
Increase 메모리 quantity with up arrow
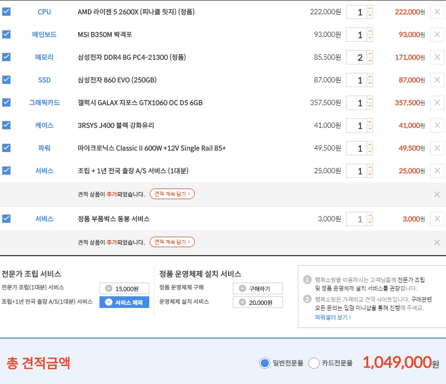click(x=370, y=54)
